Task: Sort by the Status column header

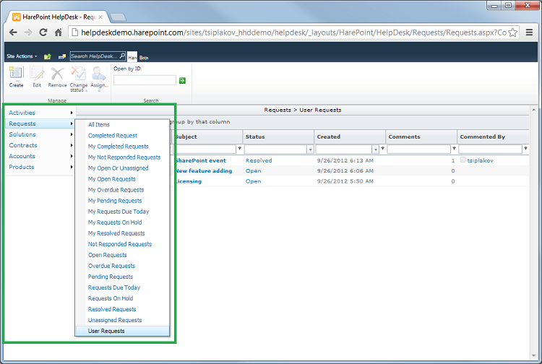Action: [x=255, y=136]
